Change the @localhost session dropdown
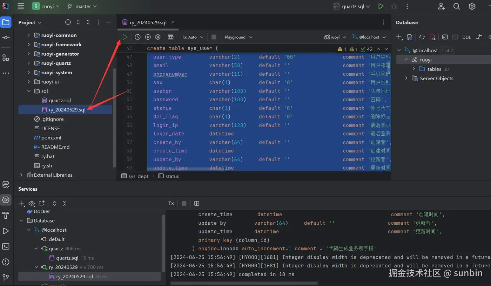Screen dimensions: 491x286 (369, 37)
